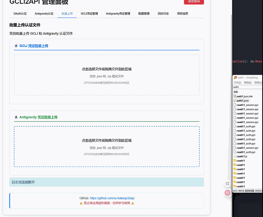Click the 名称 column header in Everything
The image size is (263, 217).
pyautogui.click(x=236, y=92)
